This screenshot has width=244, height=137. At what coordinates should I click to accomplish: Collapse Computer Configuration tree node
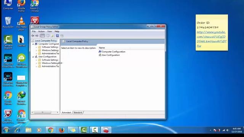tap(33, 44)
